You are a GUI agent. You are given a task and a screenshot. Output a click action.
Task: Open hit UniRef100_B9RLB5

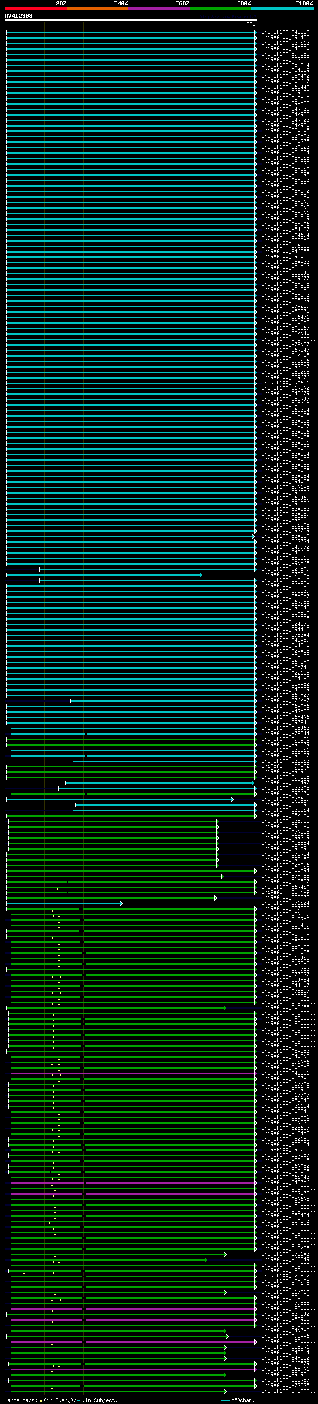click(285, 54)
